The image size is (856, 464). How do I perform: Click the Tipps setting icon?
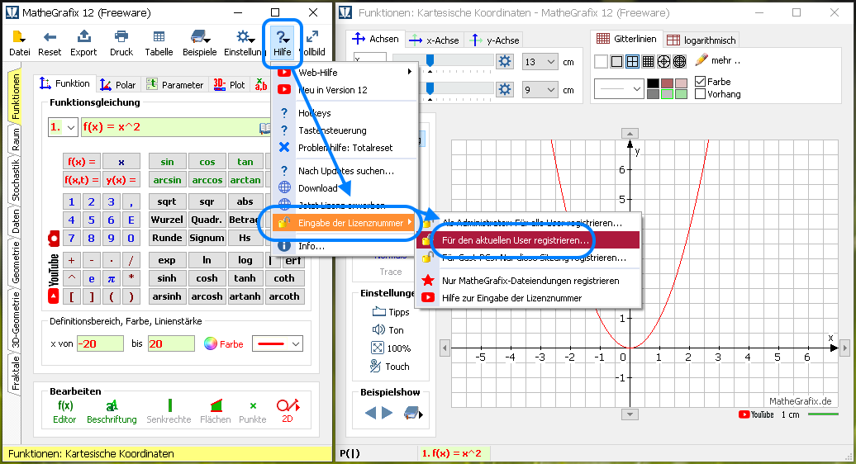point(379,312)
